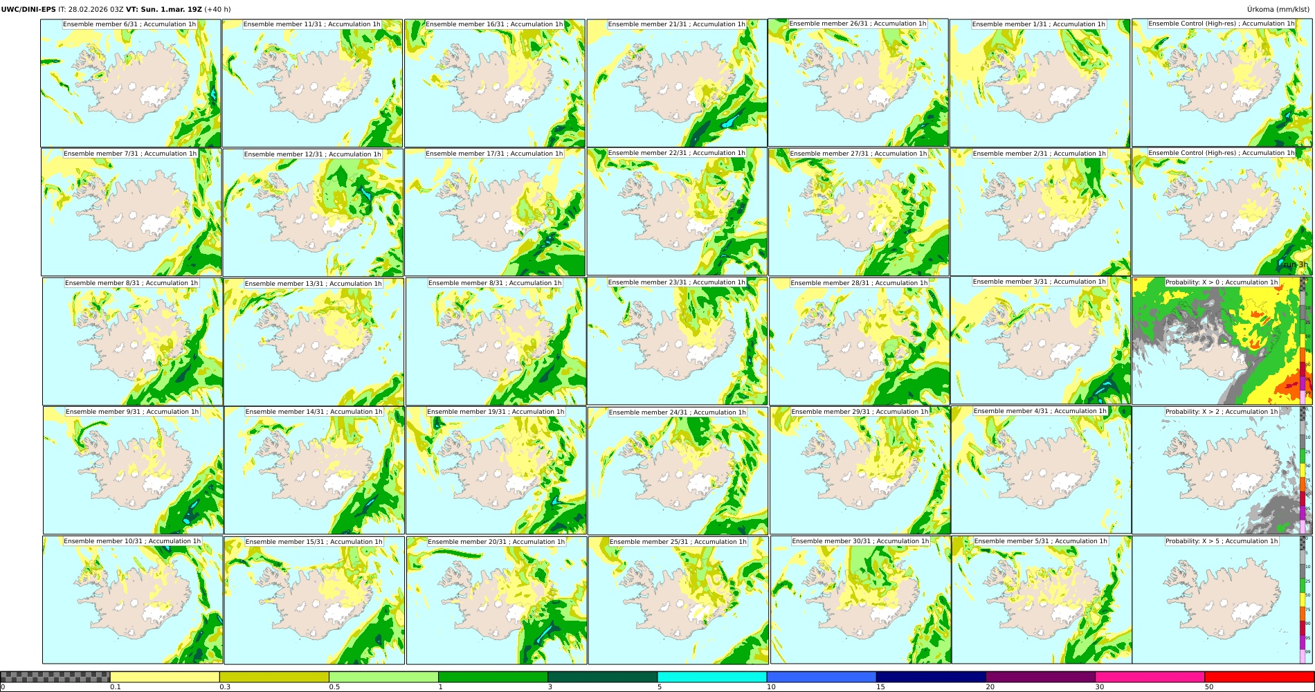View the Ensemble member 13/31 map panel

pos(314,342)
